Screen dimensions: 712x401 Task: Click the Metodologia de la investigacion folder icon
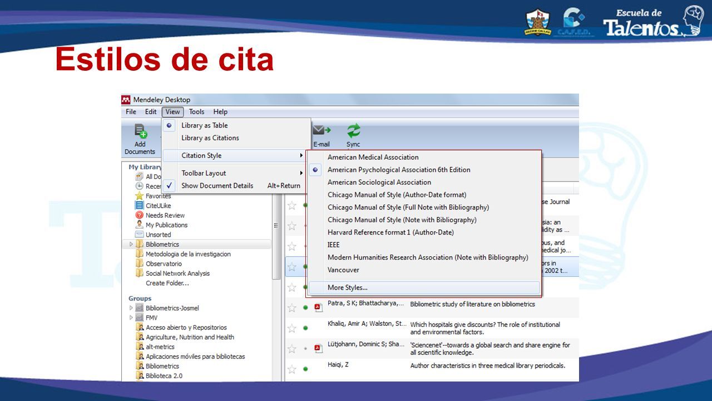pyautogui.click(x=140, y=254)
